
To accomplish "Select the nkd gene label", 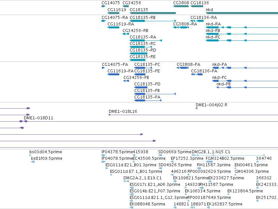I will (x=209, y=9).
